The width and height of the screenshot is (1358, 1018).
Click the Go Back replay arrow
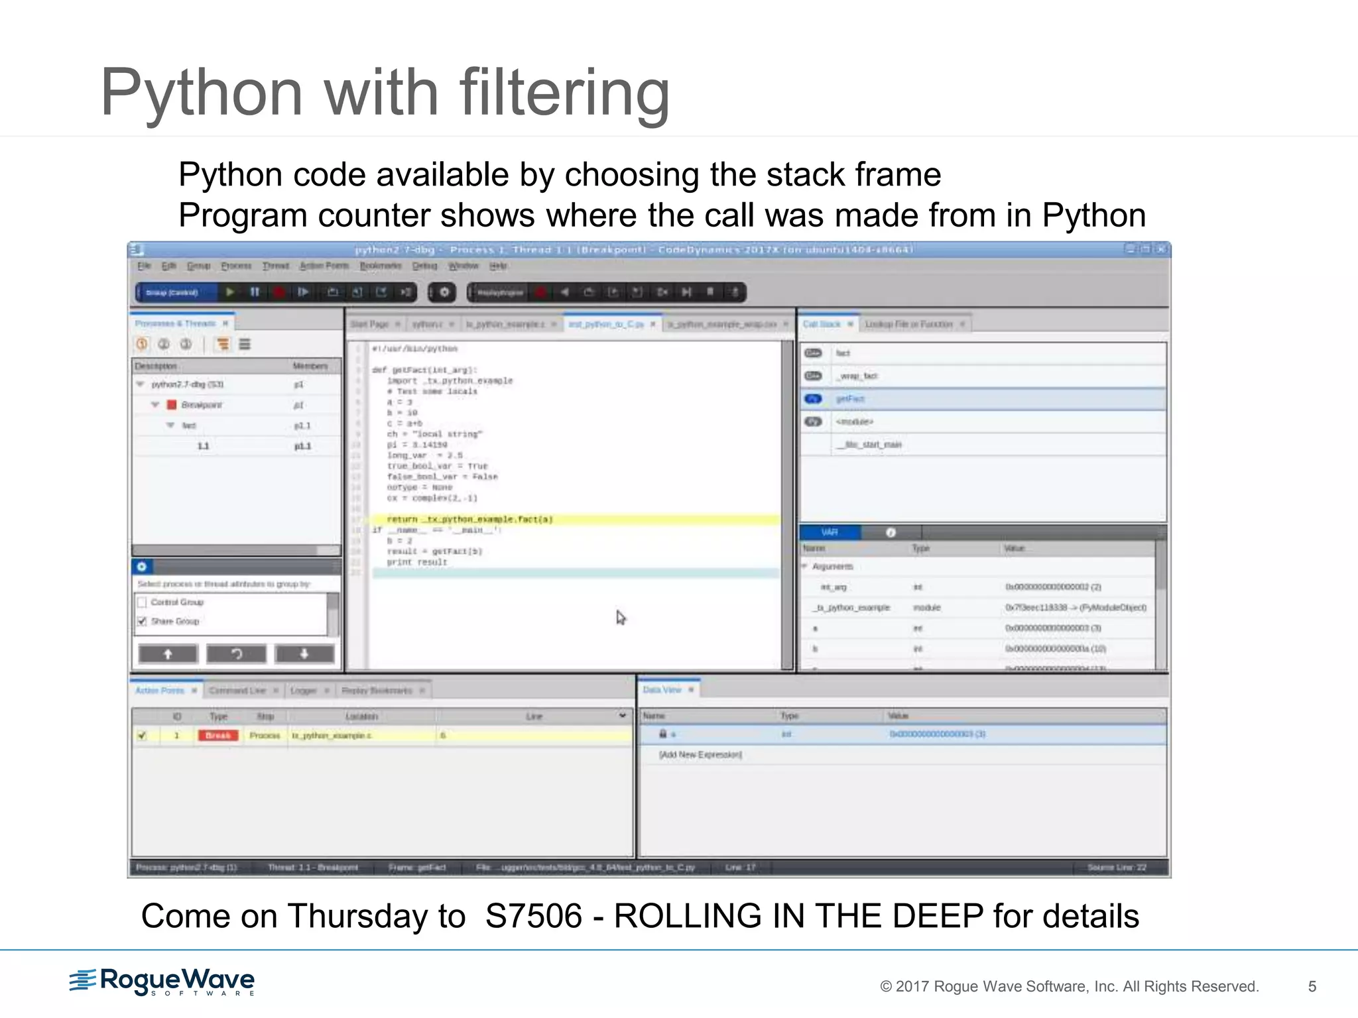pos(565,292)
